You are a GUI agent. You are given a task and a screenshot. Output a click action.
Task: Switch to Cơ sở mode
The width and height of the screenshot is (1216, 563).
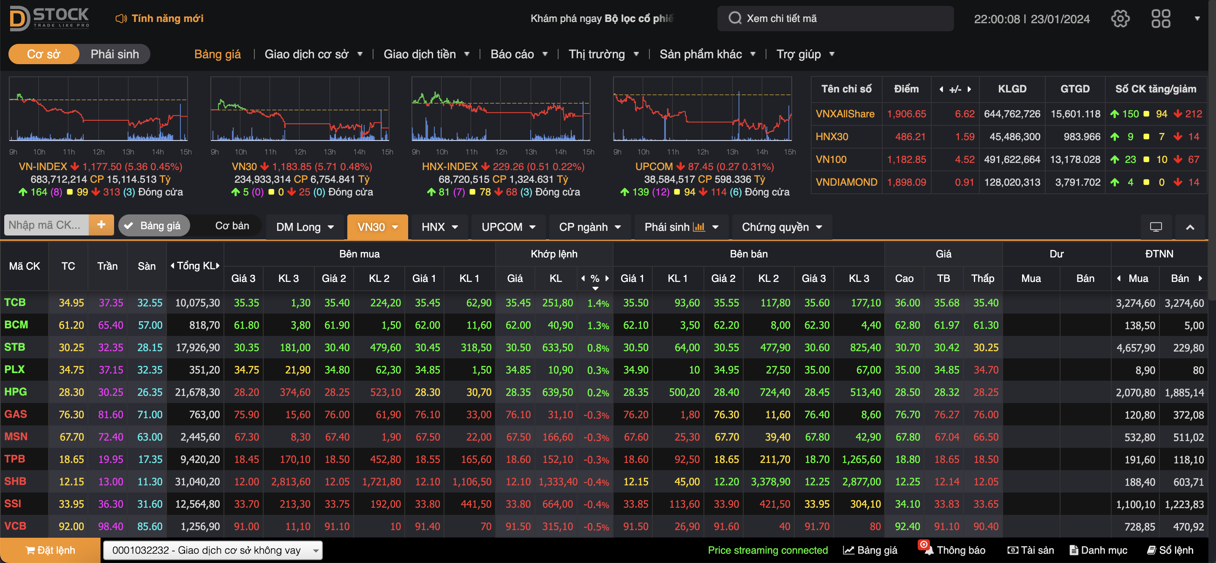[x=44, y=54]
